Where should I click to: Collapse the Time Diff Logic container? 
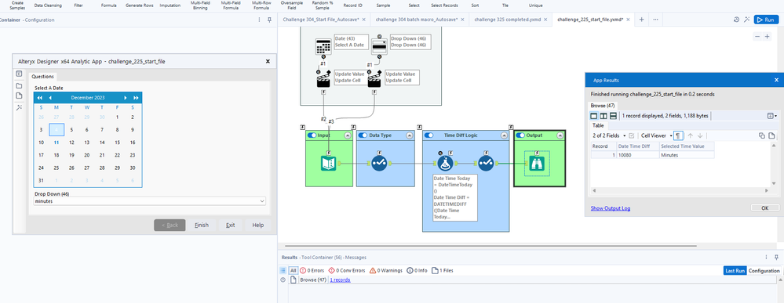tap(504, 135)
